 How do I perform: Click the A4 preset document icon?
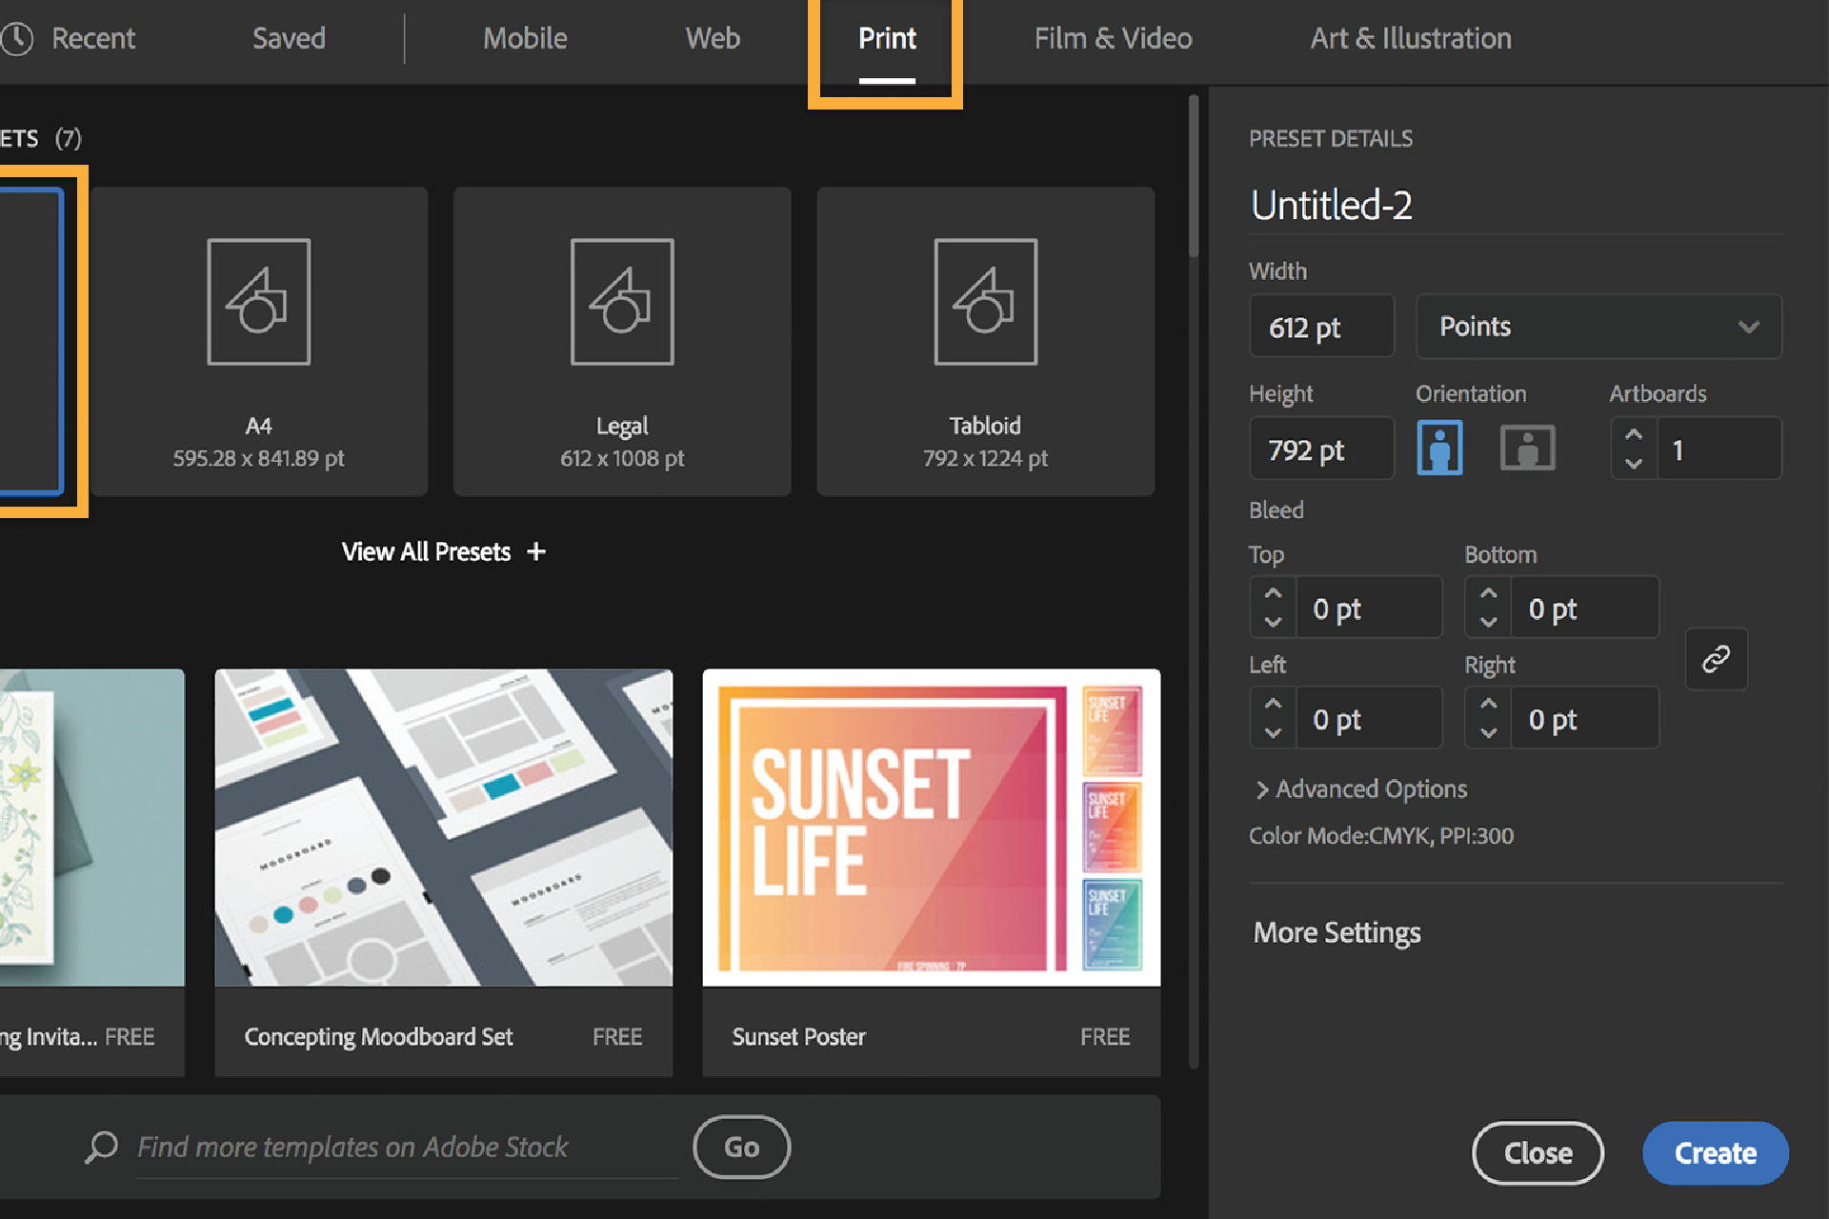point(259,302)
